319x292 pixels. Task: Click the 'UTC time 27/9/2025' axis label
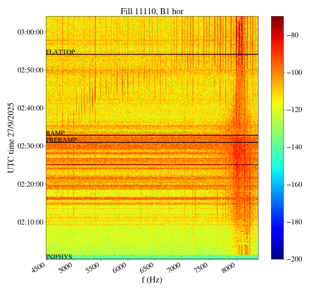click(x=11, y=138)
